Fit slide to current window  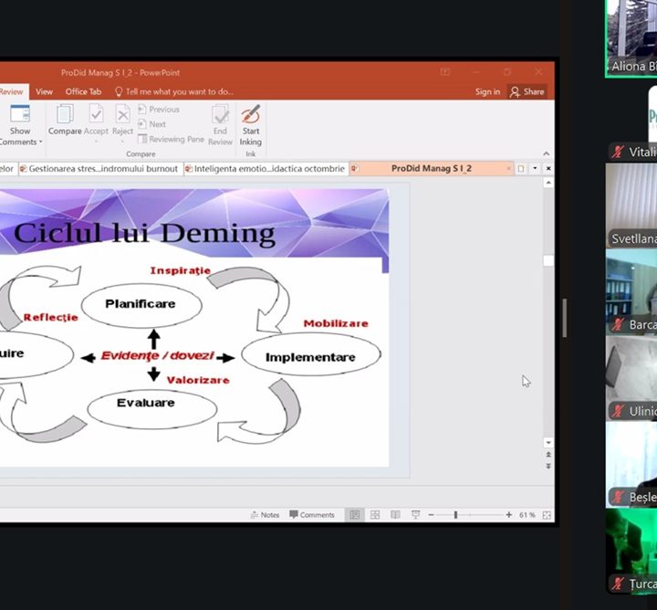[x=547, y=515]
